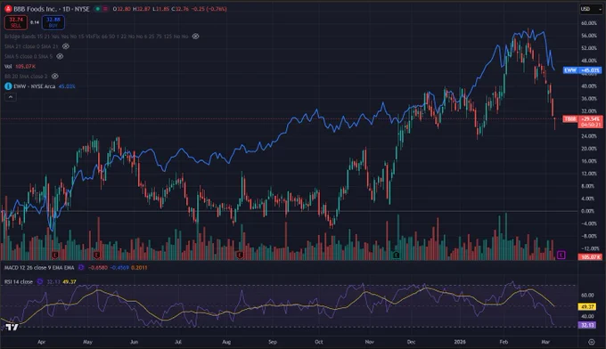Screen dimensions: 606x349
Task: Click the purple event marker near volume label
Action: [561, 255]
